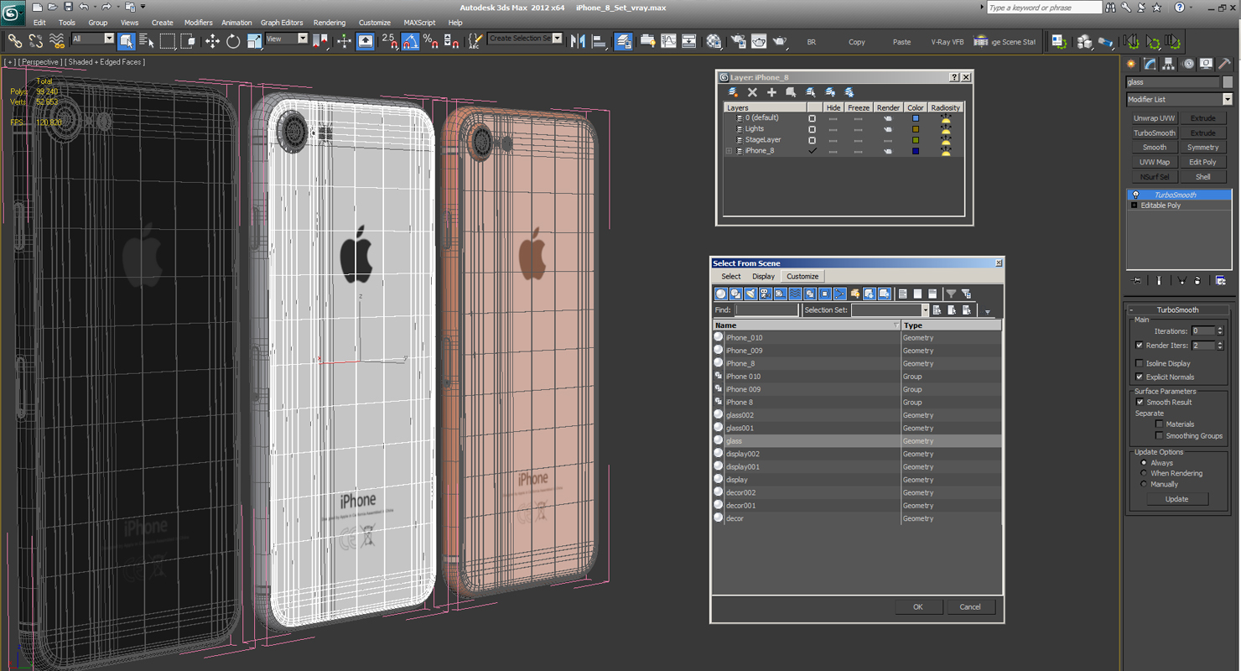
Task: Select the Bind to Space Warp tool
Action: coord(57,40)
